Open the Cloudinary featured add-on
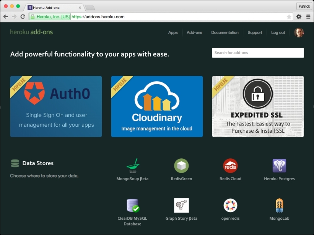The height and width of the screenshot is (235, 314). 157,106
